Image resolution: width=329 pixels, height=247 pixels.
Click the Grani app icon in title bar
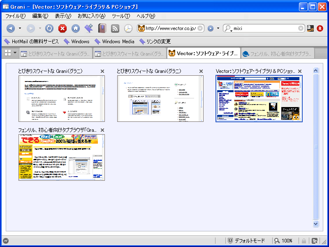pos(6,7)
